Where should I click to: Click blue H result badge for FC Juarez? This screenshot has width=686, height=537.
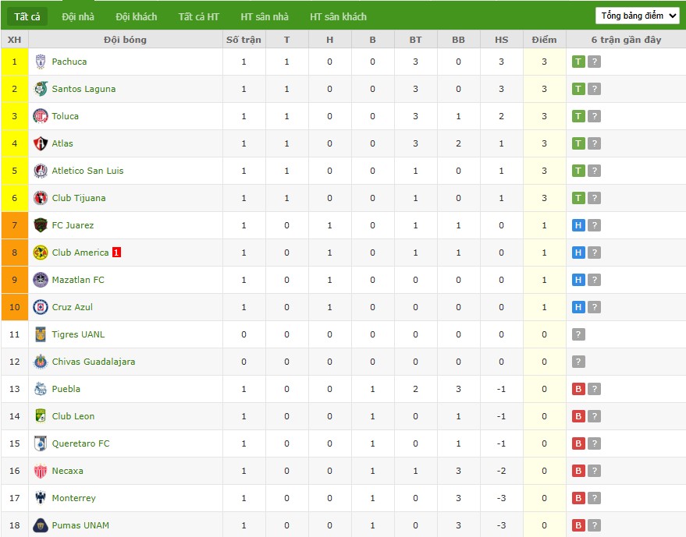(578, 225)
